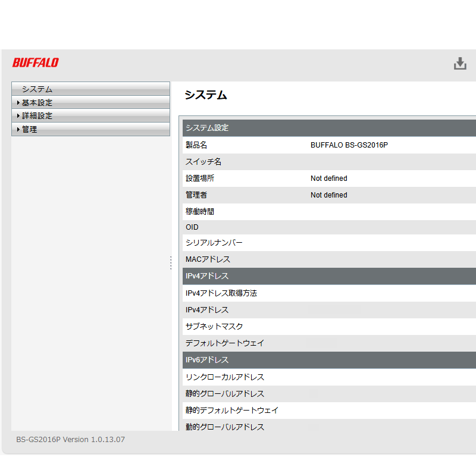The height and width of the screenshot is (476, 476).
Task: Click the デフォルトゲートウェイ row label
Action: 225,343
